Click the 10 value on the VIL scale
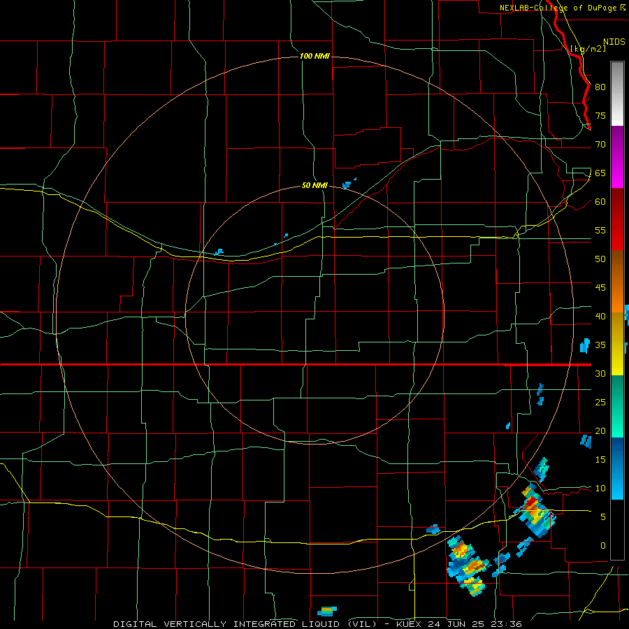The width and height of the screenshot is (629, 629). [x=600, y=489]
